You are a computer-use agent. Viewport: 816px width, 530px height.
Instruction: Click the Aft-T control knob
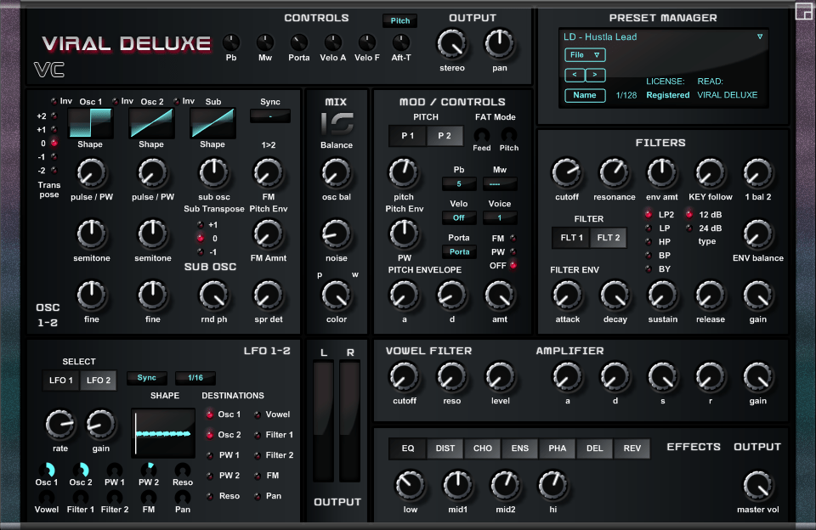(x=400, y=42)
